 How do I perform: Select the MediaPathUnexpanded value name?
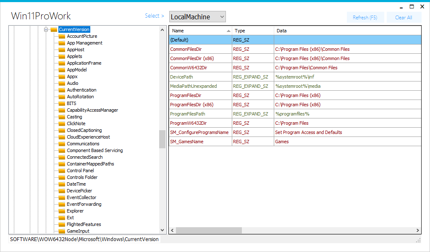pos(193,86)
